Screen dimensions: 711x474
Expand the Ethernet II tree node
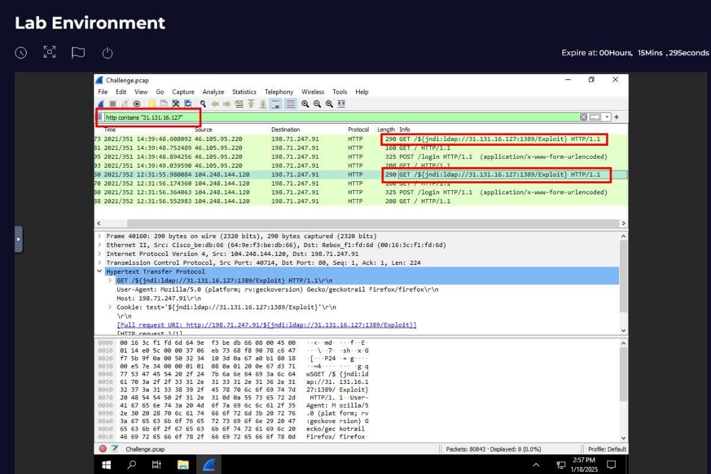point(100,245)
